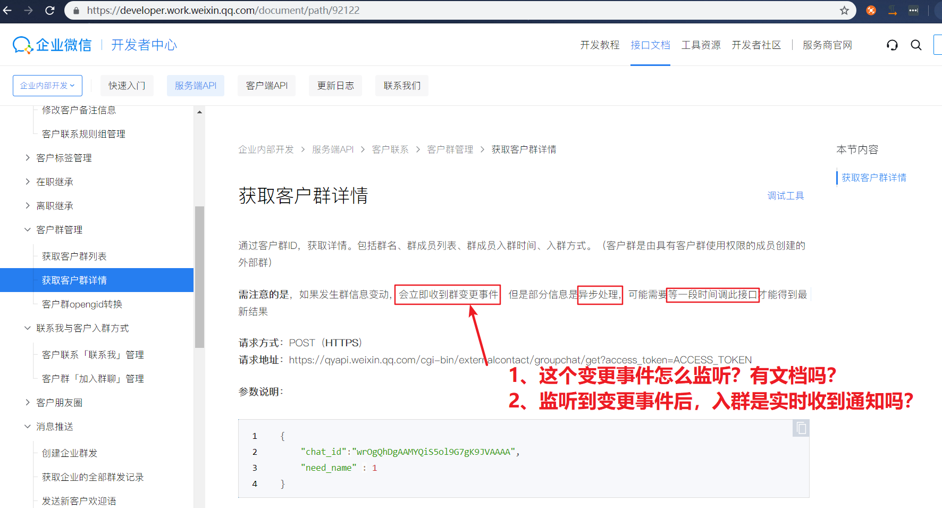Select the 客户端API tab
The height and width of the screenshot is (508, 942).
click(266, 85)
